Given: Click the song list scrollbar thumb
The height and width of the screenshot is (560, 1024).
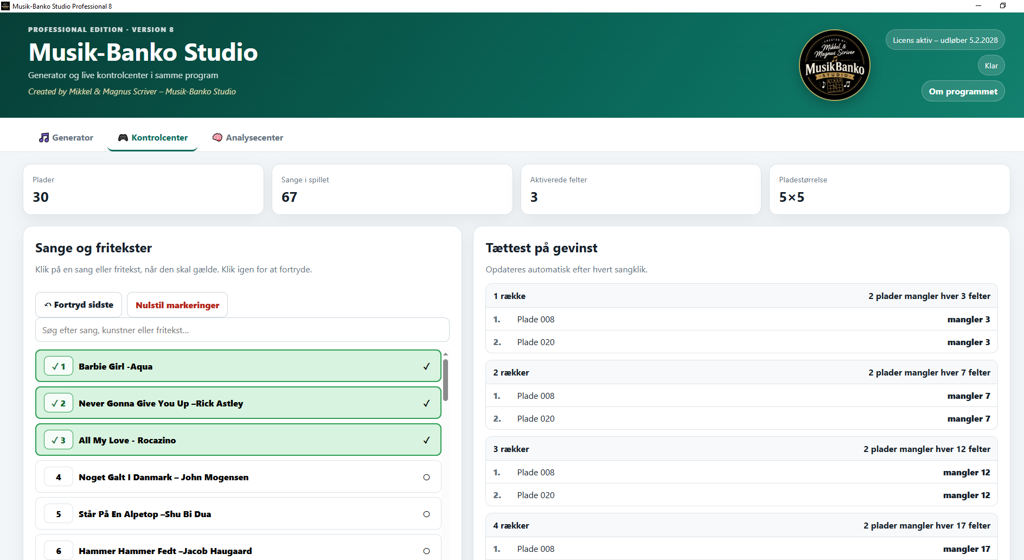Looking at the screenshot, I should pyautogui.click(x=445, y=380).
